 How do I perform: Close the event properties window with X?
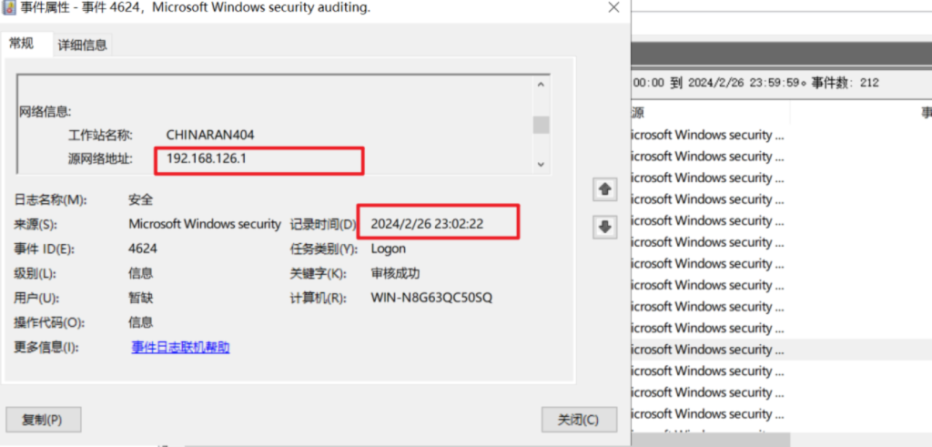[613, 7]
